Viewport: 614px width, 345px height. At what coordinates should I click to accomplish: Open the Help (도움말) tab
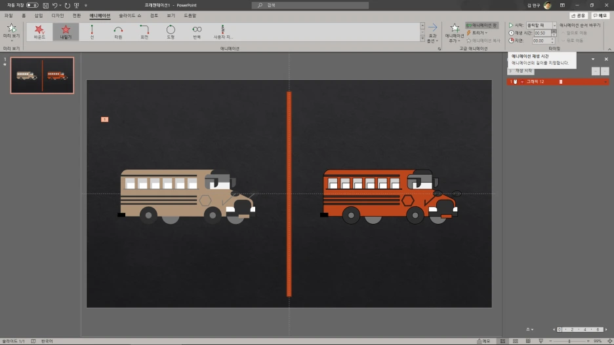[190, 16]
